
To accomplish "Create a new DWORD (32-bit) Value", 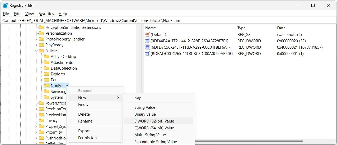I will pyautogui.click(x=158, y=121).
